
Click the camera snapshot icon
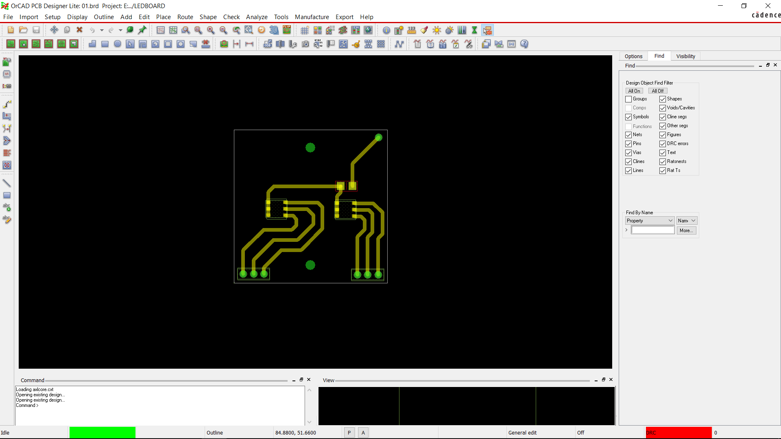click(x=305, y=44)
